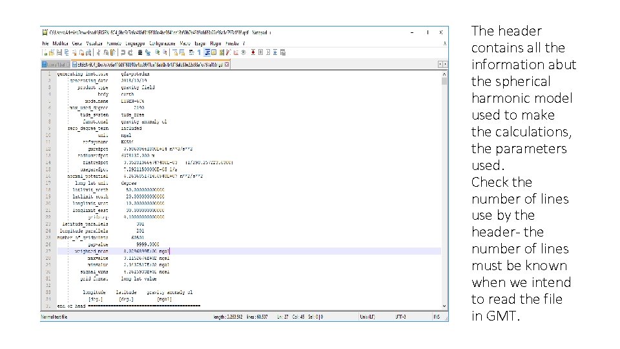The image size is (620, 349).
Task: Click the 'Unix (LF)' status bar entry
Action: 367,317
